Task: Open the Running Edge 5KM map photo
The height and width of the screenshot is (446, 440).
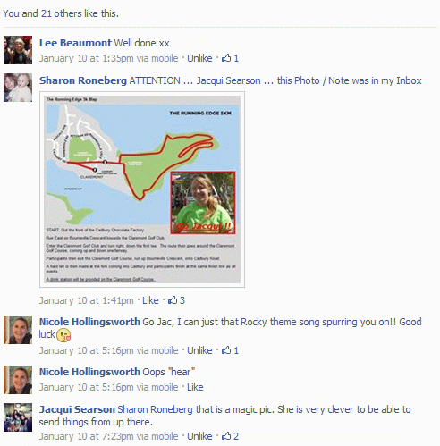Action: pyautogui.click(x=142, y=189)
